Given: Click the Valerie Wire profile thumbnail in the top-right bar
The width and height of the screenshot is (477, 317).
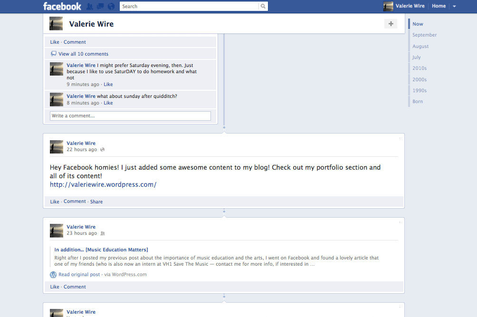Looking at the screenshot, I should [388, 6].
